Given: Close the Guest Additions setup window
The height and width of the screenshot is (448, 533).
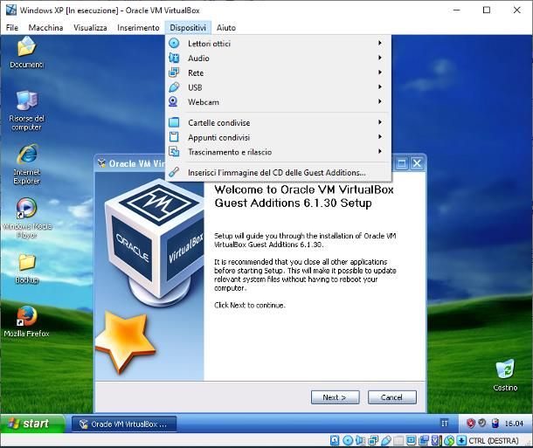Looking at the screenshot, I should click(x=417, y=163).
